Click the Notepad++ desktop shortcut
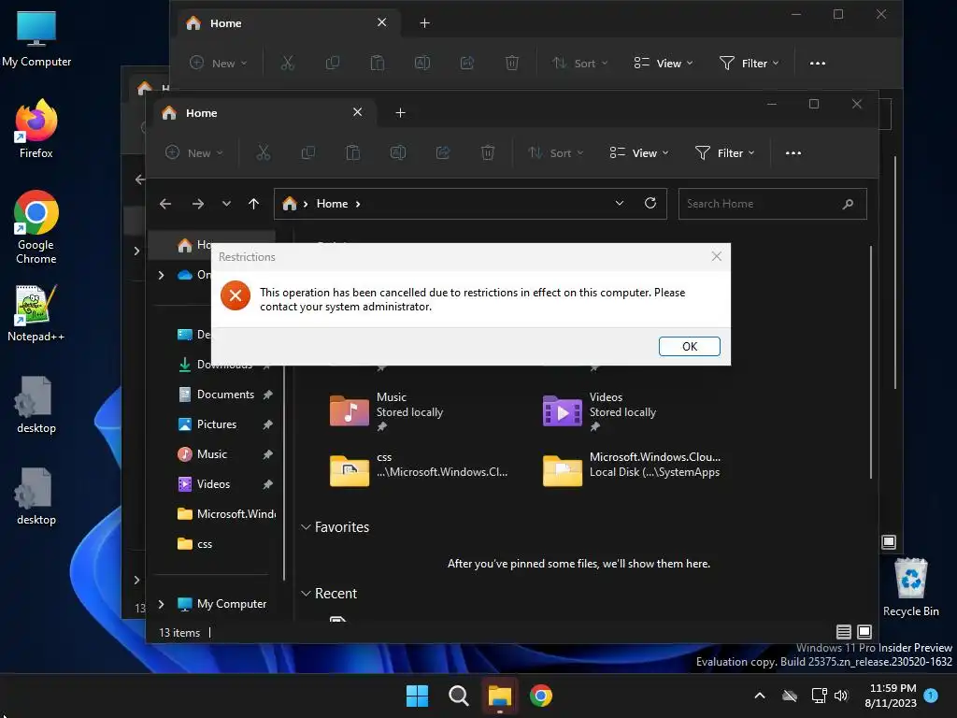Viewport: 957px width, 718px height. coord(36,312)
